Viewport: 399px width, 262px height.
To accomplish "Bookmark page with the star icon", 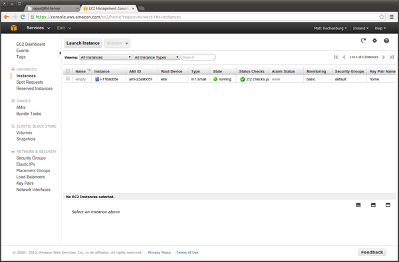I will pos(382,17).
